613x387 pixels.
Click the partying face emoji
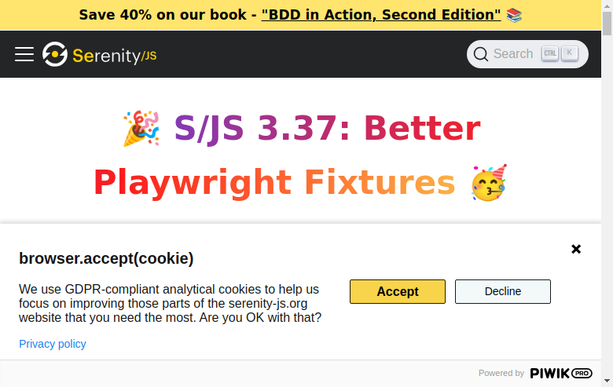(x=489, y=183)
